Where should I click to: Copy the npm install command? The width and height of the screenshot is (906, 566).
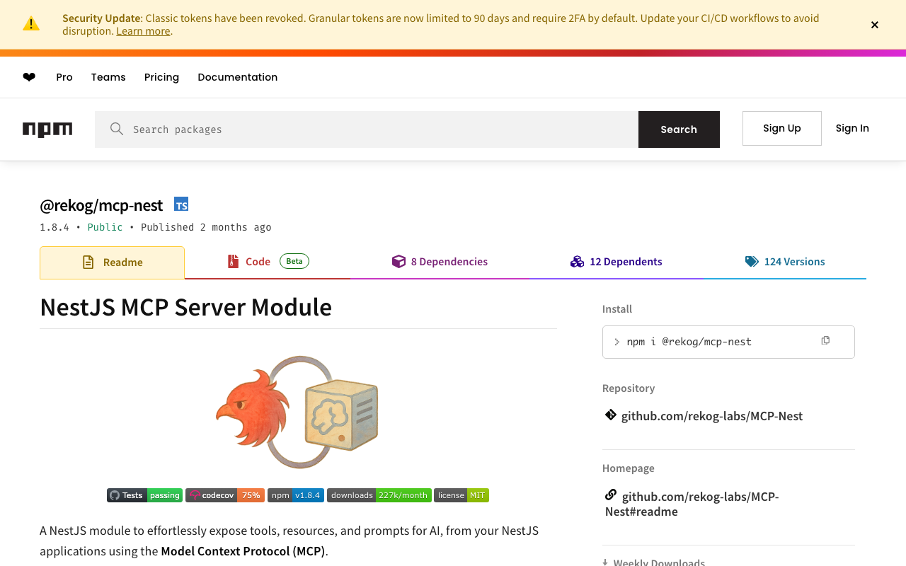click(825, 341)
